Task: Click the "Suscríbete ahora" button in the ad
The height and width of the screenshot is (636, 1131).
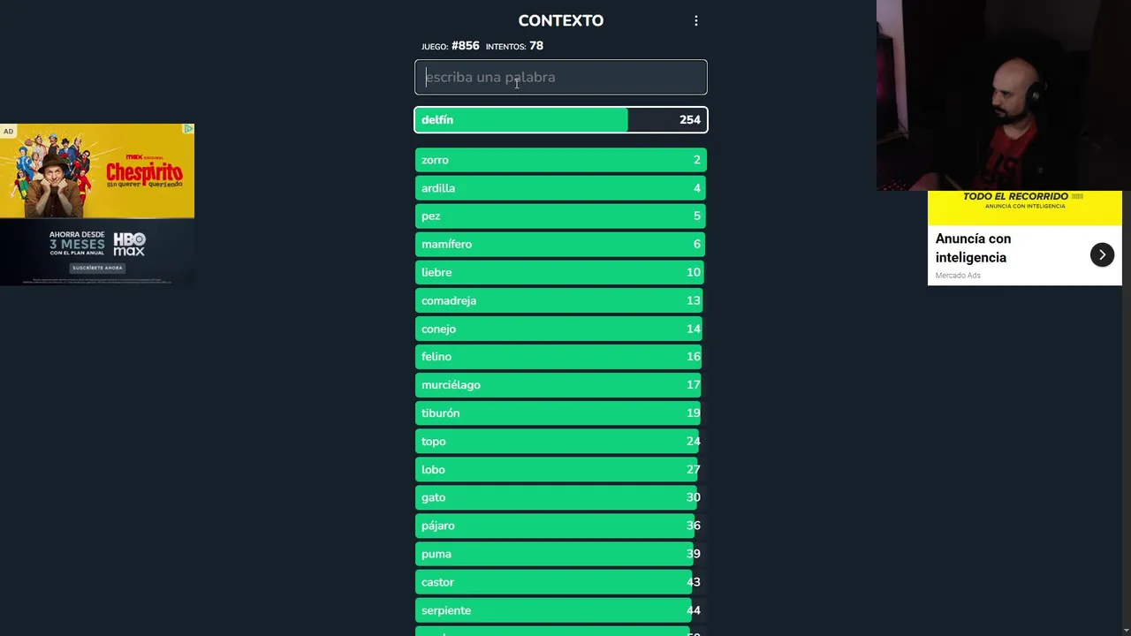Action: tap(97, 268)
